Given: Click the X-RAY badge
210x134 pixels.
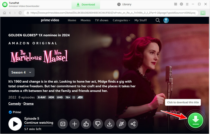Looking at the screenshot, I should click(x=42, y=97).
